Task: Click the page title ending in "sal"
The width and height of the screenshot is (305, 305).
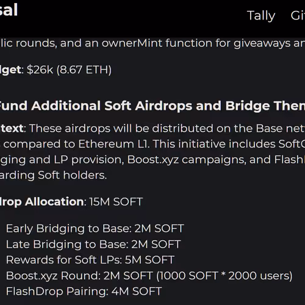Action: tap(9, 10)
